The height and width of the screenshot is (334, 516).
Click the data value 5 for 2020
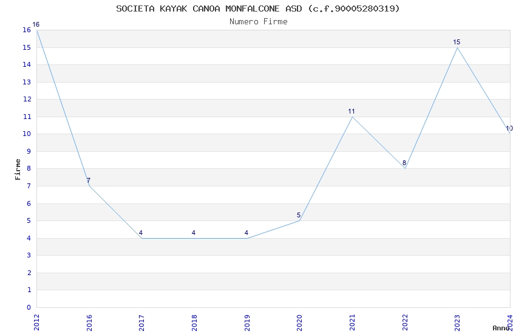[x=299, y=215]
